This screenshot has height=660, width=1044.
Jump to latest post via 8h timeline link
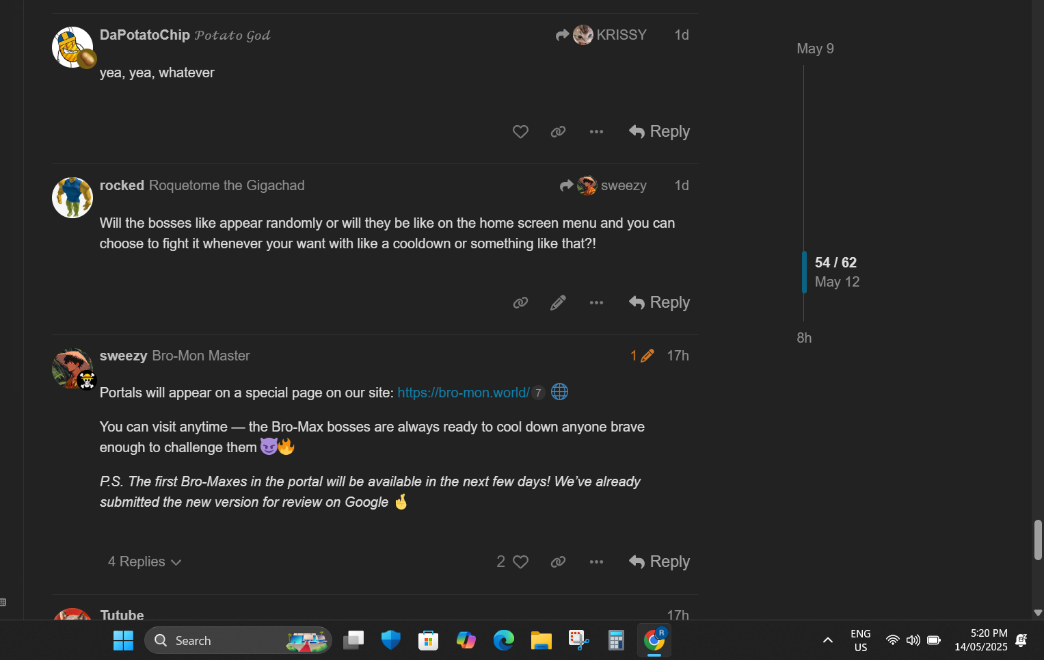pyautogui.click(x=804, y=338)
